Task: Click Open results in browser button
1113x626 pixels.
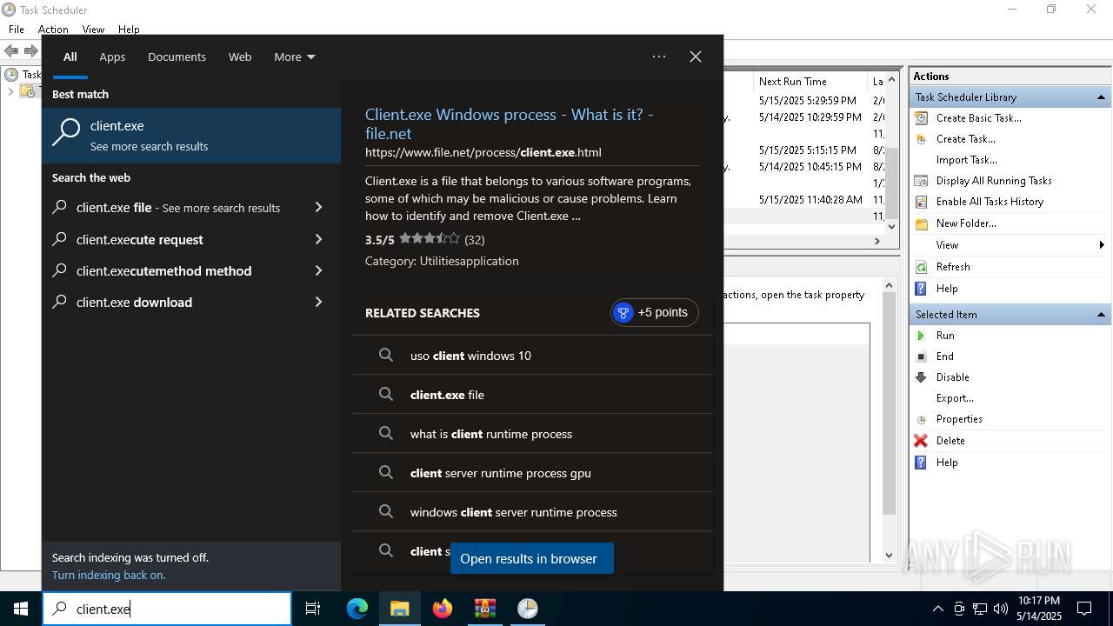Action: (x=532, y=558)
